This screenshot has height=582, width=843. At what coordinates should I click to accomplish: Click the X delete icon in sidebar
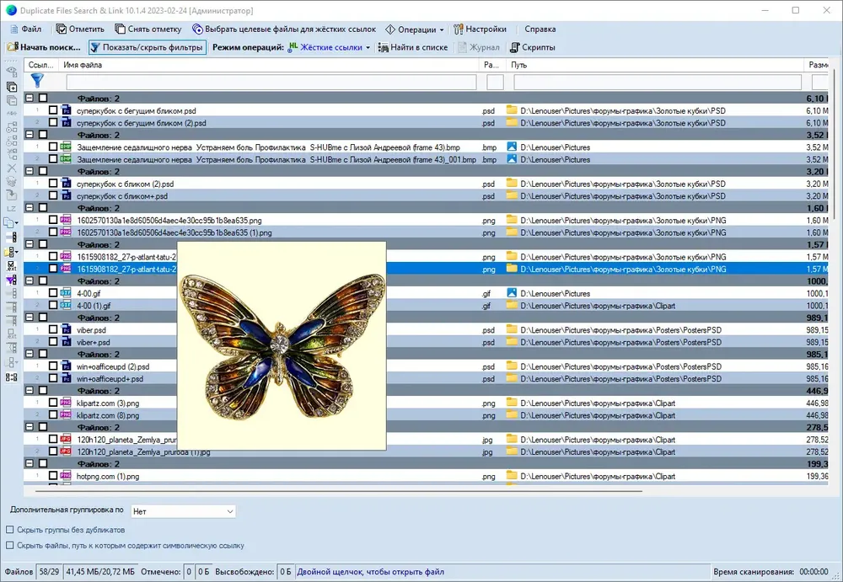(11, 168)
